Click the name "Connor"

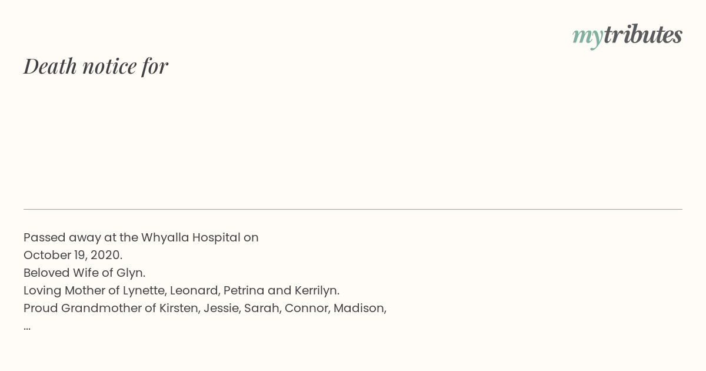point(306,308)
